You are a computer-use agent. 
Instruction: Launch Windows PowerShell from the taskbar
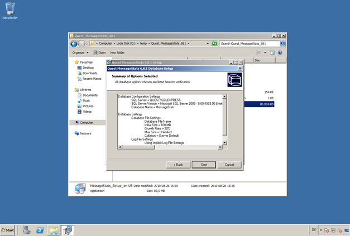pyautogui.click(x=40, y=230)
